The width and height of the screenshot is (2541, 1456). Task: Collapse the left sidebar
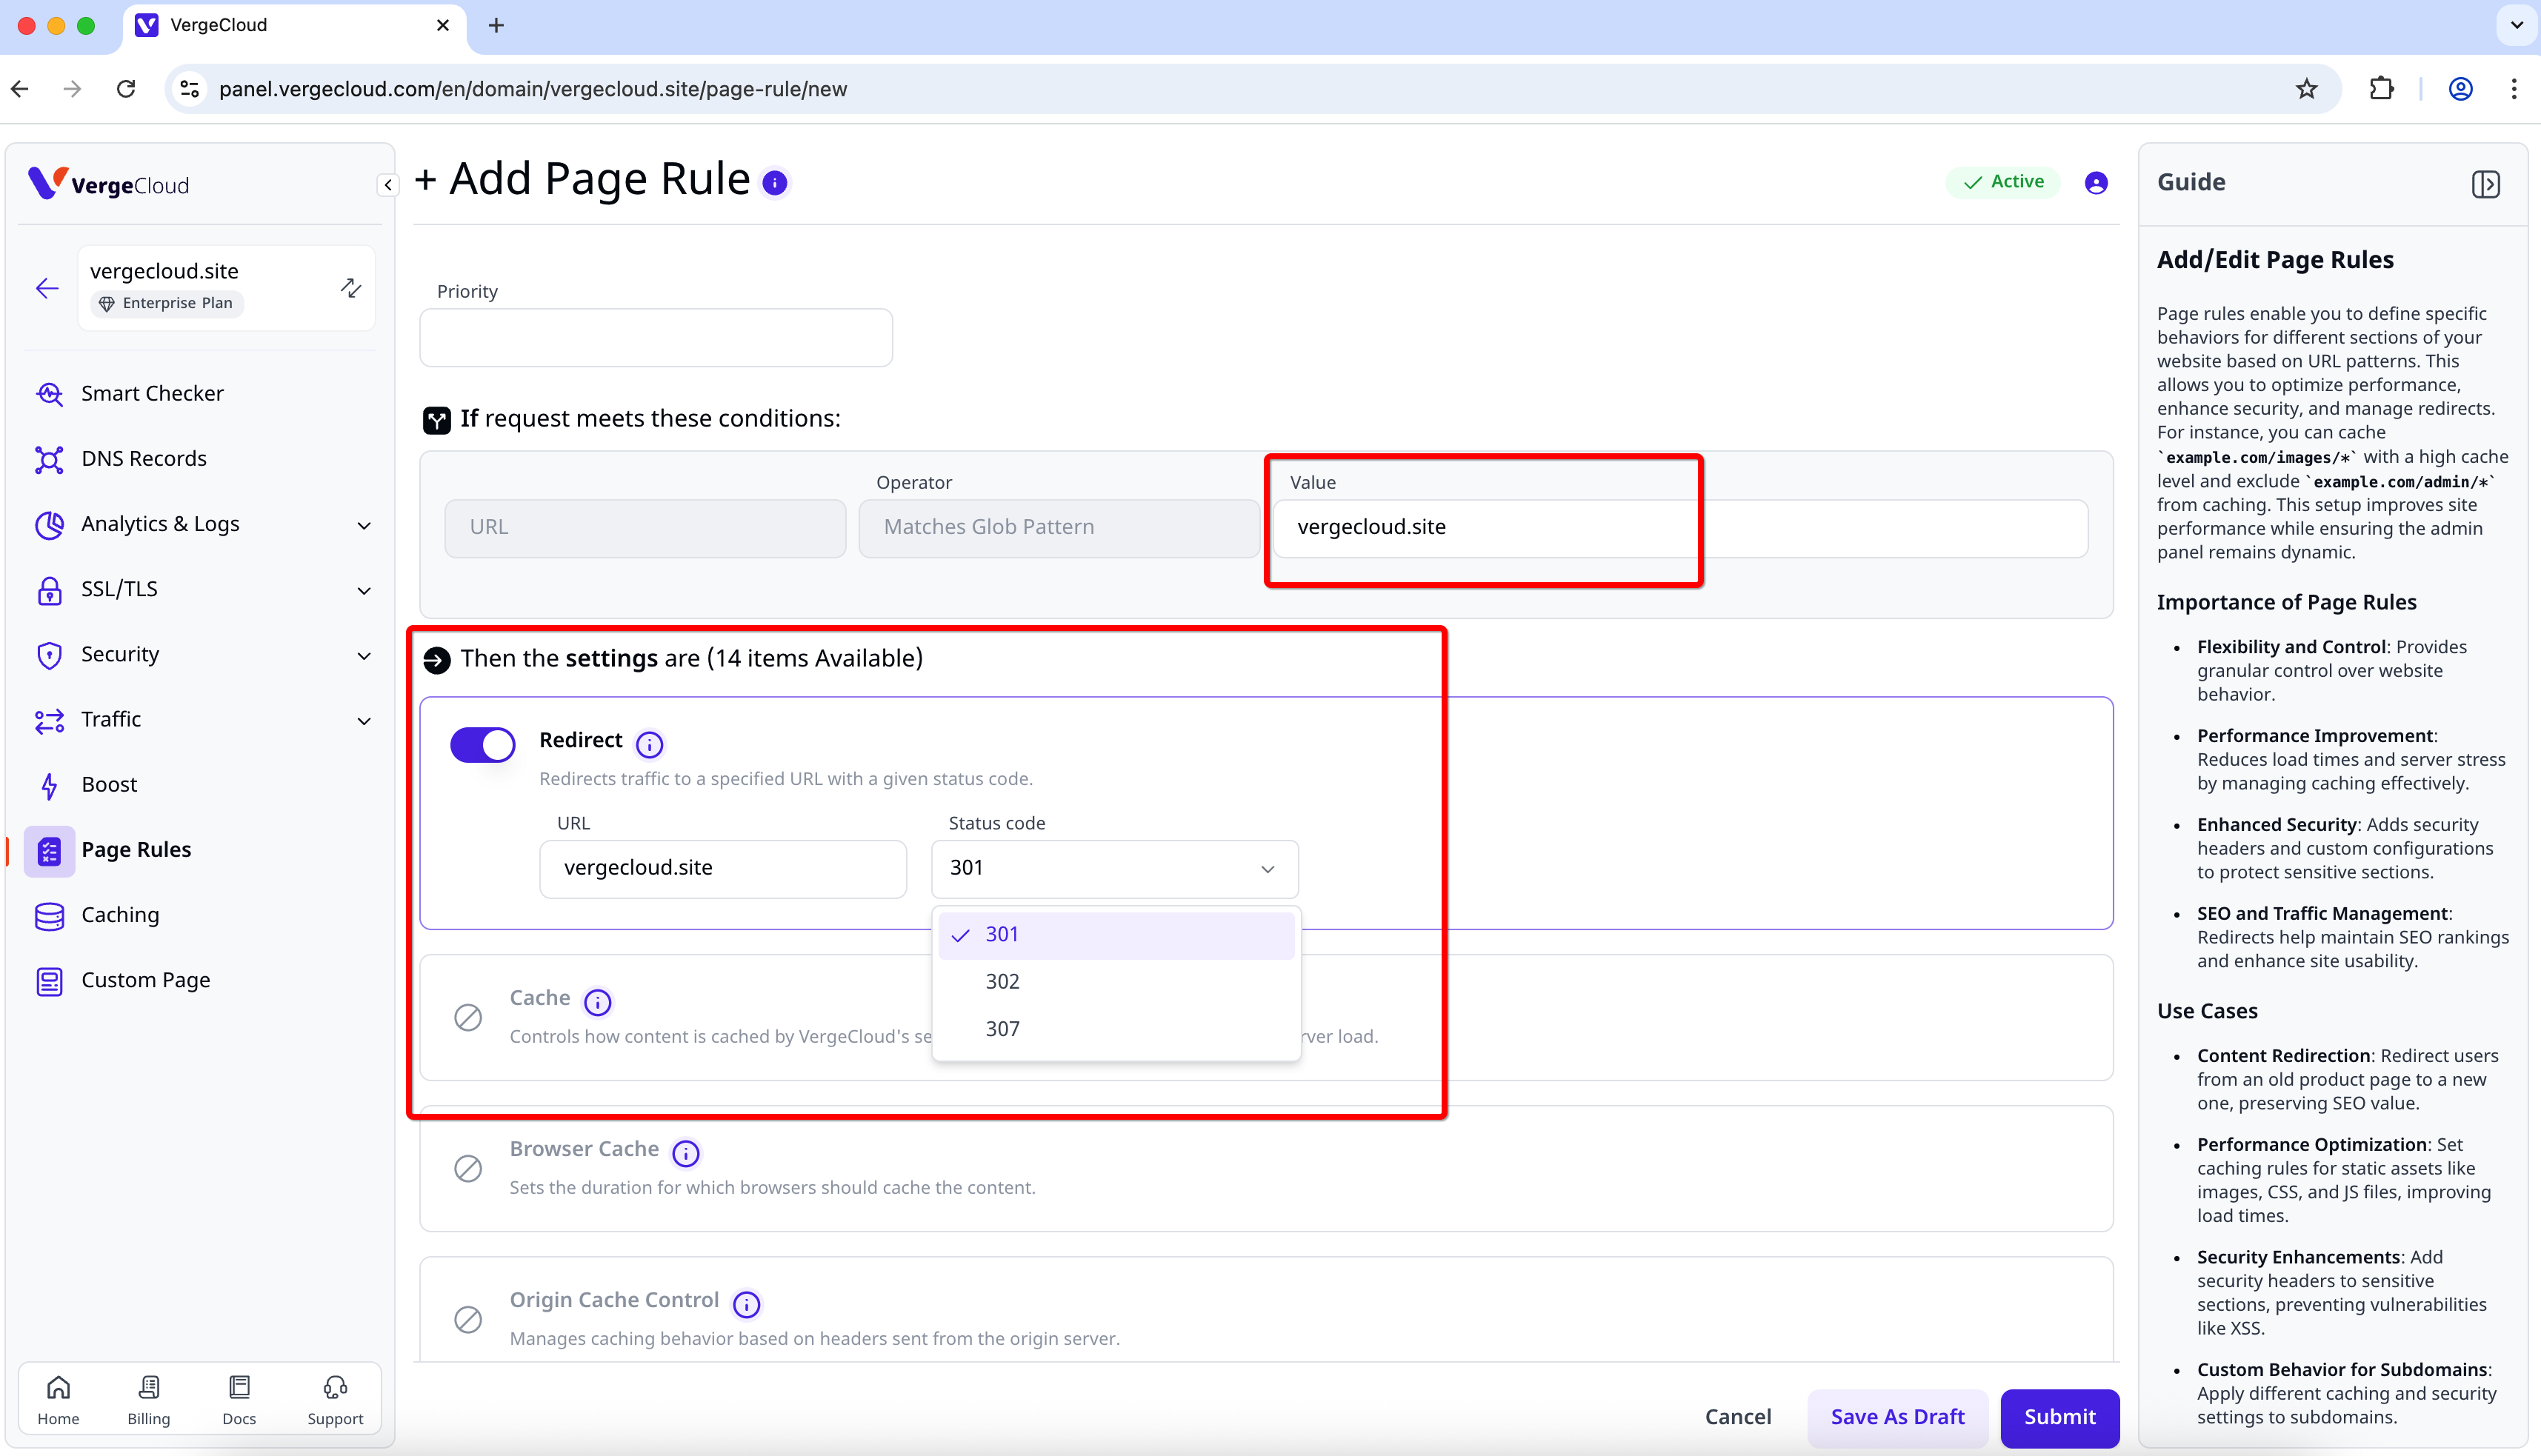[x=388, y=184]
